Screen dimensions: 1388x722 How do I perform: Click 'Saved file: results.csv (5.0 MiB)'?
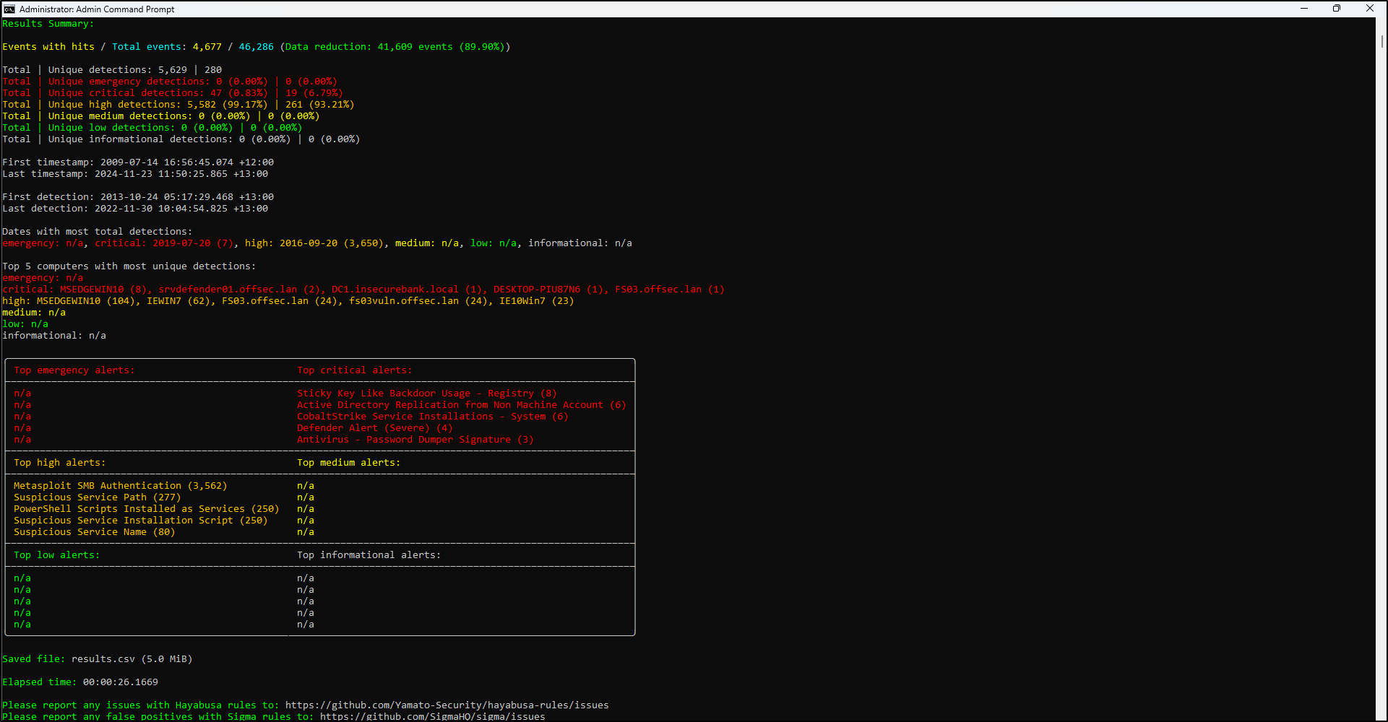click(98, 659)
